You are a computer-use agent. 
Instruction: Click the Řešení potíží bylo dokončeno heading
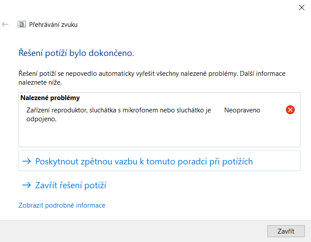tap(76, 53)
